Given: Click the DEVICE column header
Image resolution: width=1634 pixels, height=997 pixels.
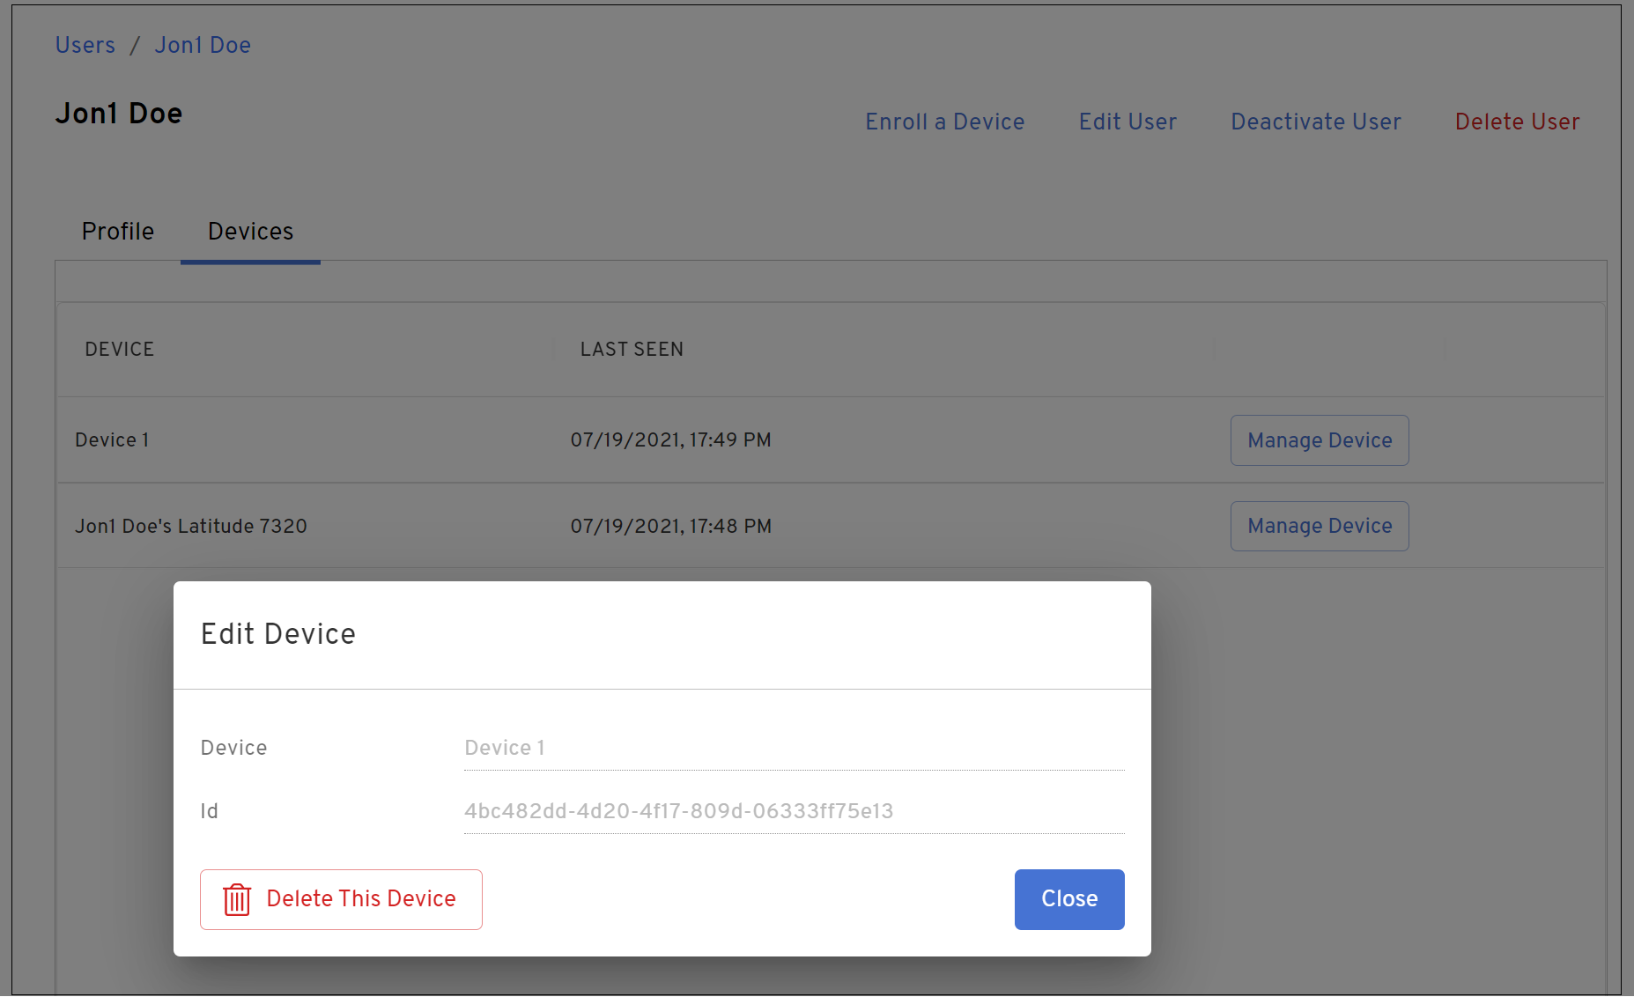Looking at the screenshot, I should point(120,350).
